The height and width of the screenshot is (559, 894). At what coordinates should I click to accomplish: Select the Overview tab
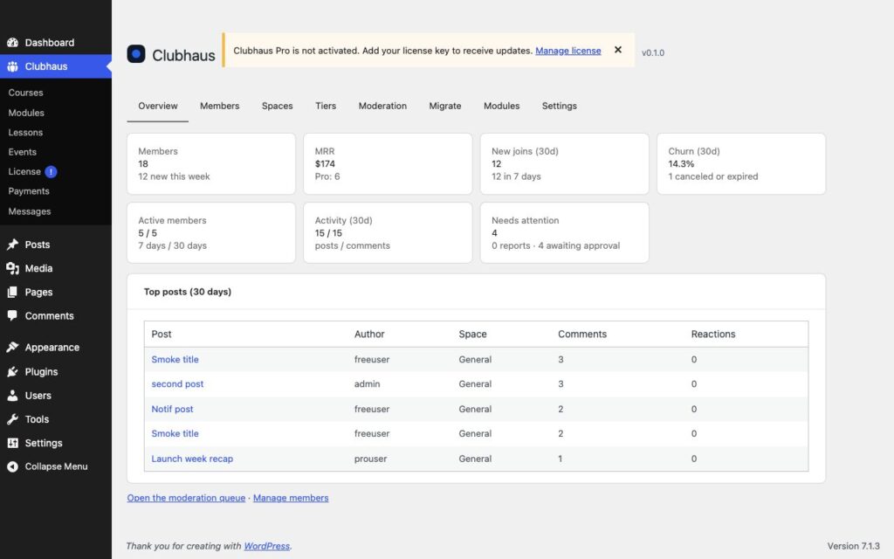point(158,106)
